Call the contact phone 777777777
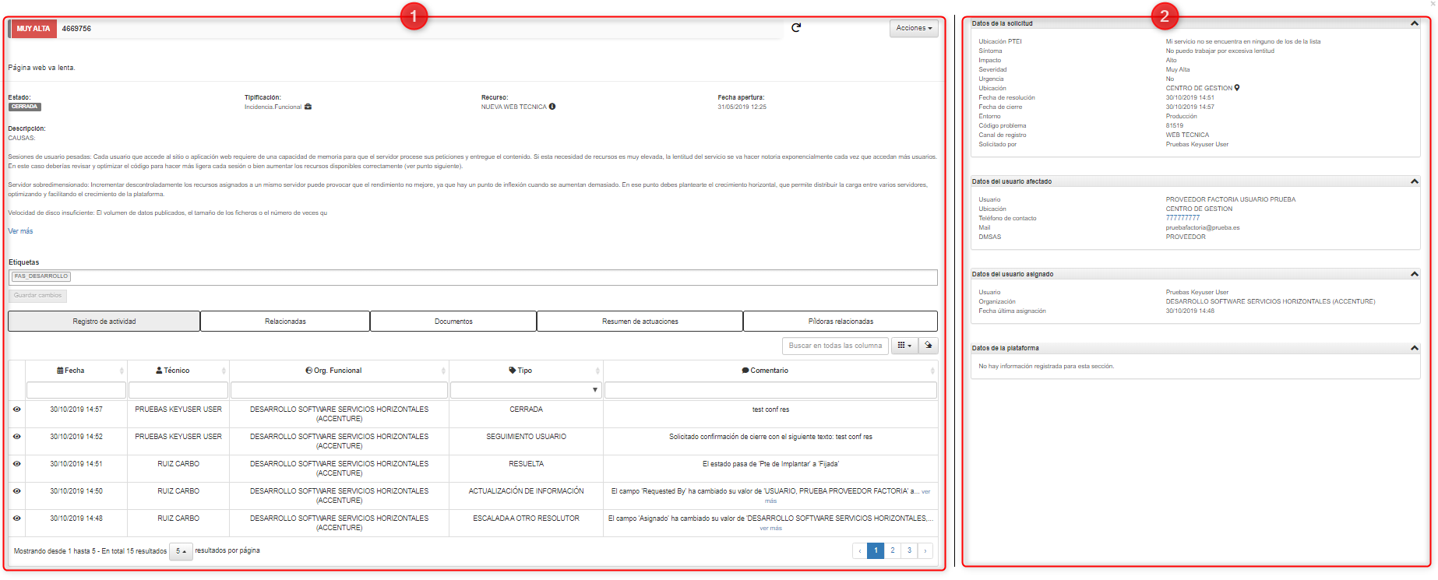 (x=1182, y=219)
